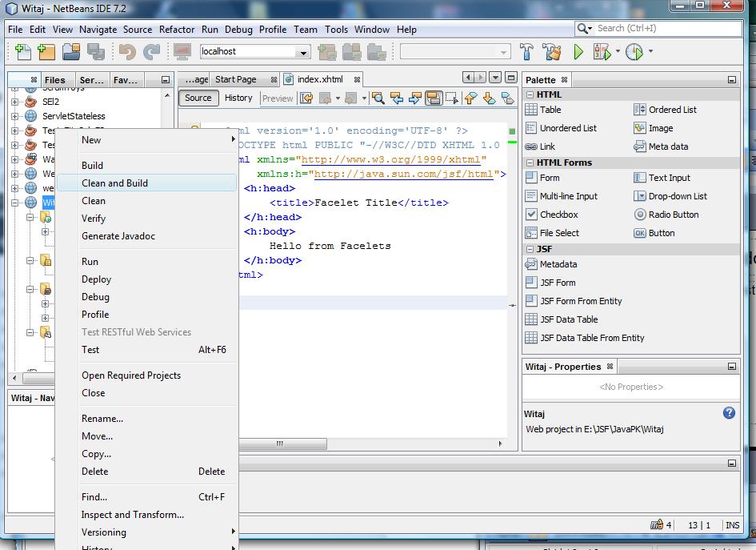Screen dimensions: 756x550
Task: Click the Find Next Occurrence icon
Action: (x=414, y=98)
